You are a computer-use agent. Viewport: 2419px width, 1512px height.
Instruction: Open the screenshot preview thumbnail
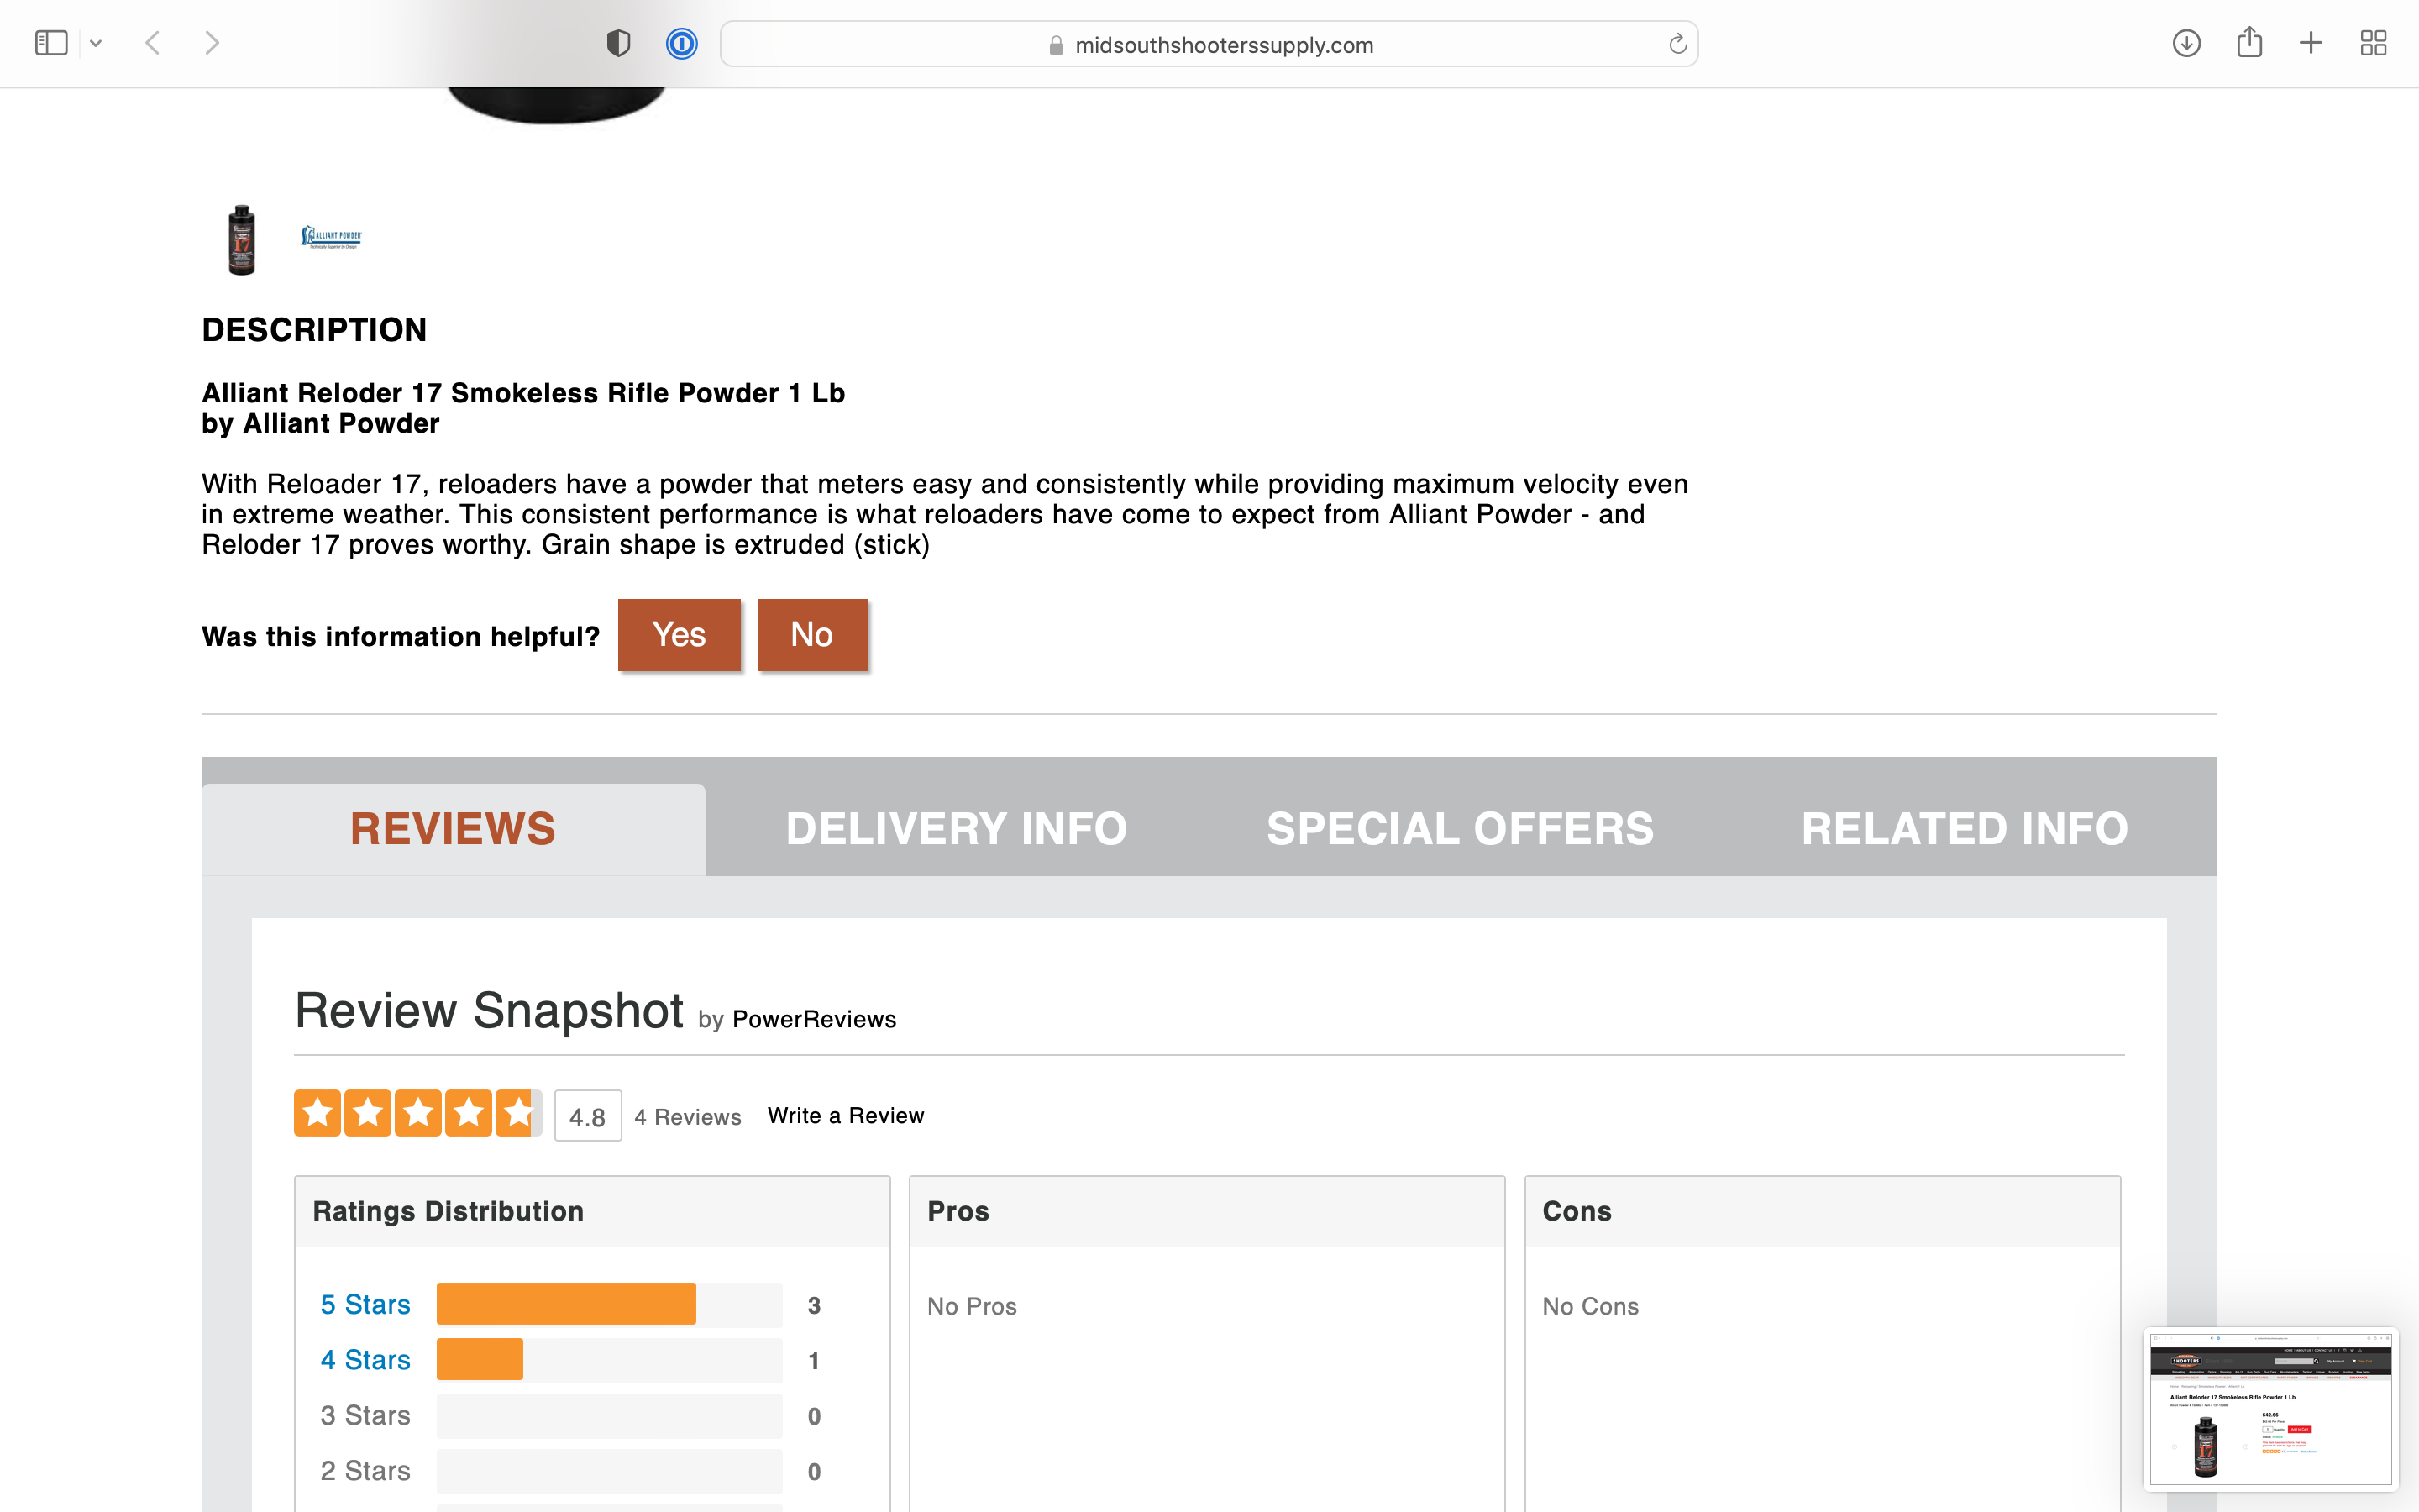(2270, 1407)
